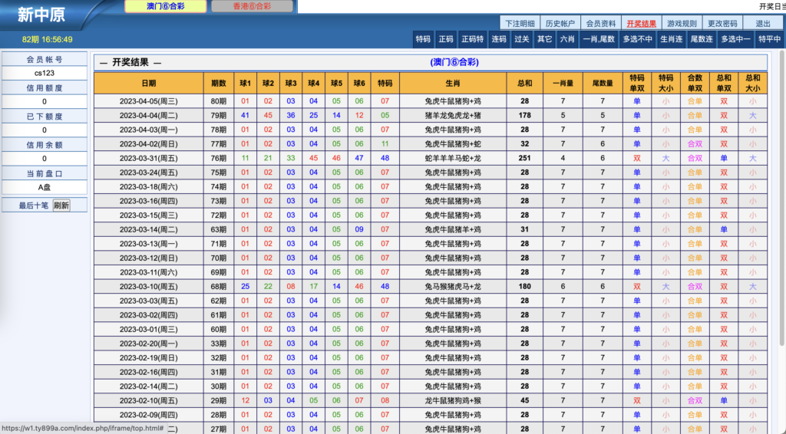786x434 pixels.
Task: Select the 特码 betting category
Action: click(x=423, y=39)
